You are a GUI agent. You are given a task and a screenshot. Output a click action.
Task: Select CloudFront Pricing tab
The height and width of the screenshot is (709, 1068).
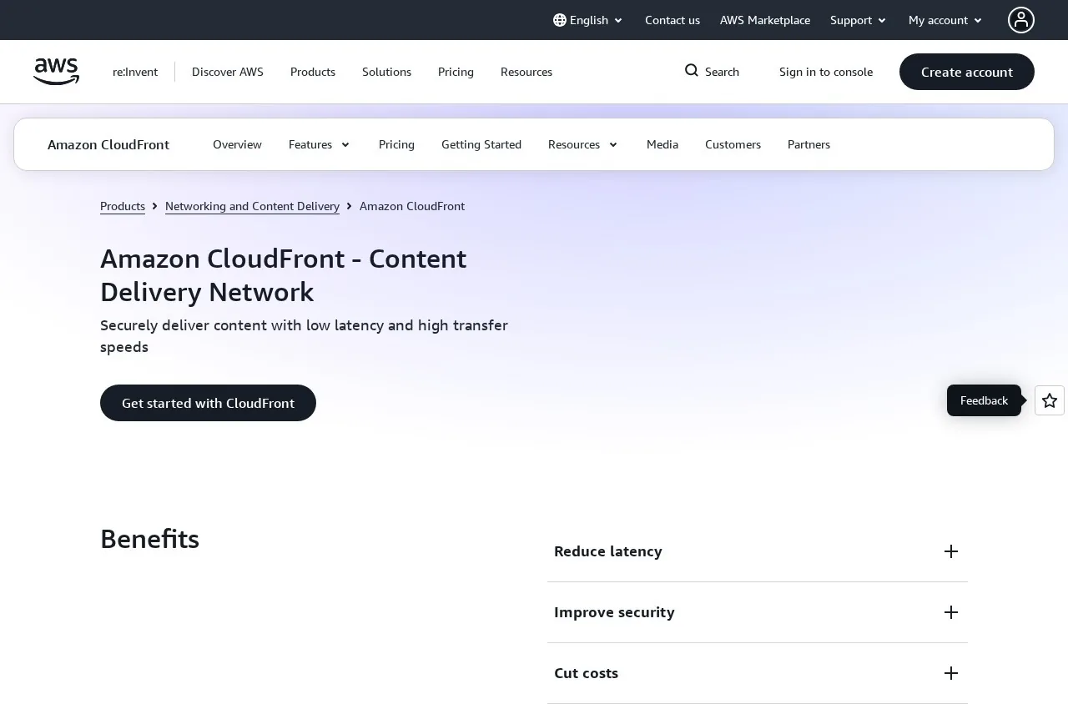[x=396, y=144]
